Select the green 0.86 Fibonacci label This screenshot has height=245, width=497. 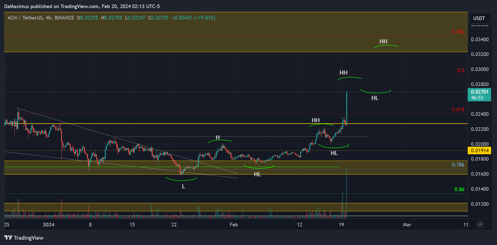459,189
